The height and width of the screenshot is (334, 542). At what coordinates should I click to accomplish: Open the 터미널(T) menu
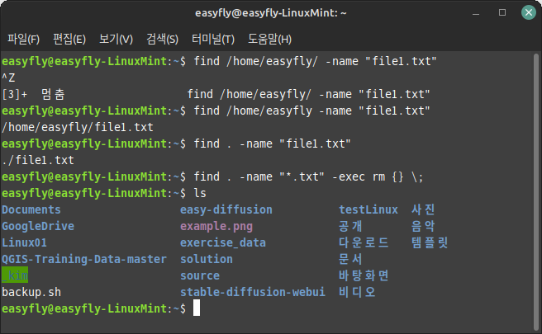[213, 39]
